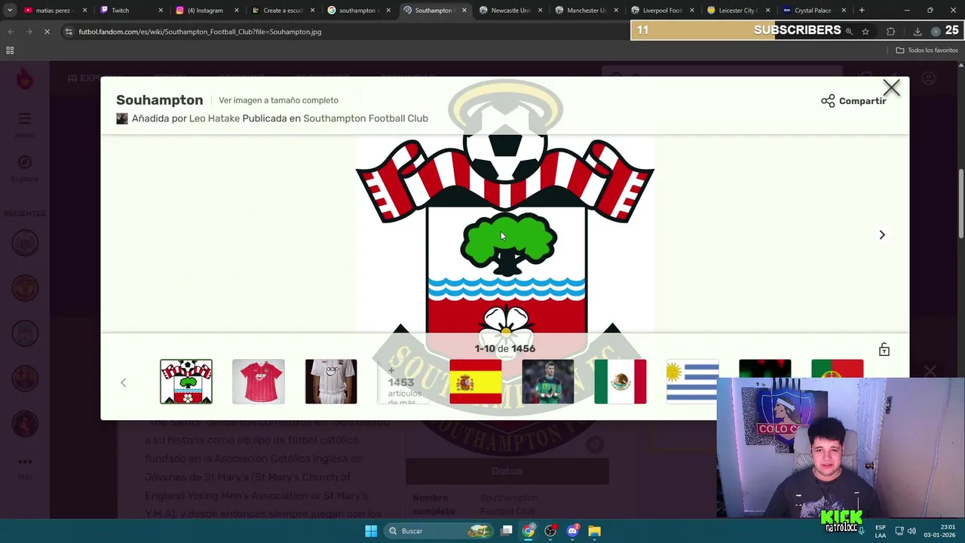Click the taskbar Buscar search box

[440, 531]
